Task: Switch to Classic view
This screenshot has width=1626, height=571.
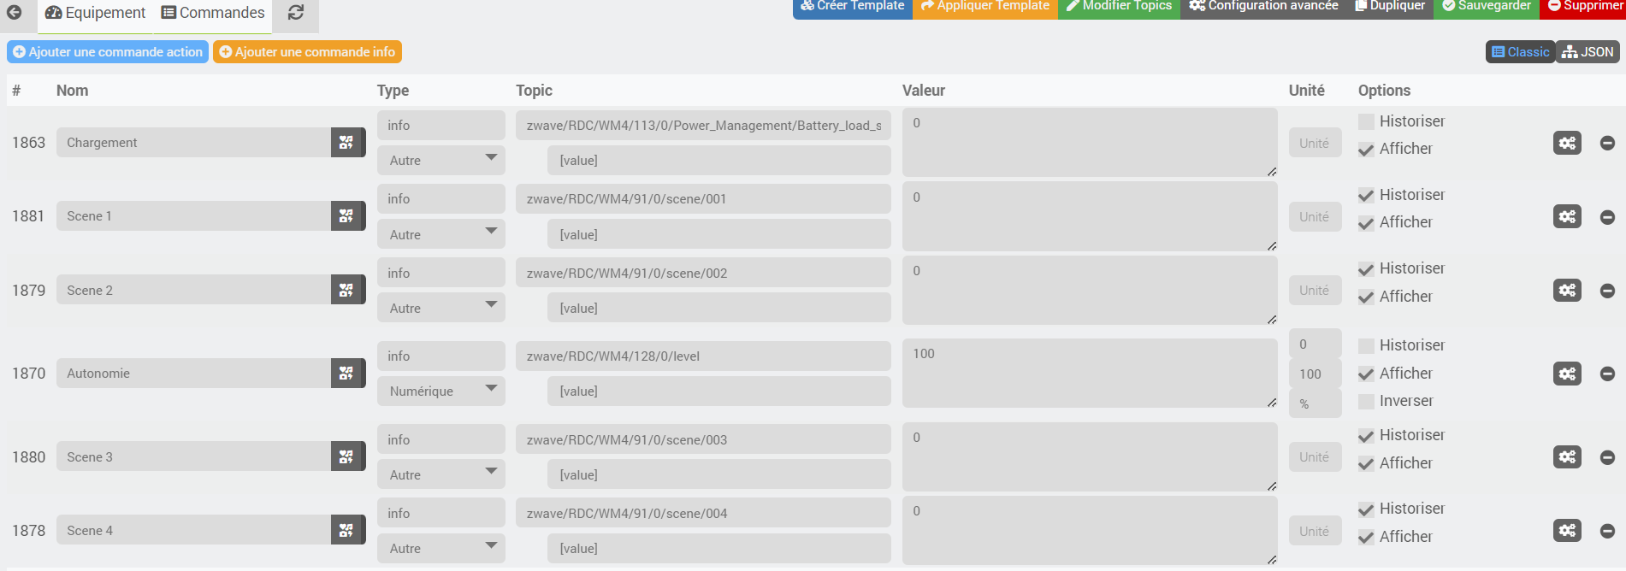Action: click(1520, 52)
